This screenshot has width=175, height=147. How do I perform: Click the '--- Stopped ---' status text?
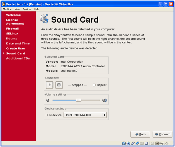(x=77, y=85)
